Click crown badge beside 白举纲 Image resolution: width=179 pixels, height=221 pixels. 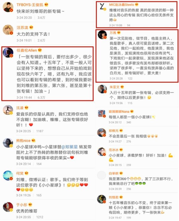(121, 173)
